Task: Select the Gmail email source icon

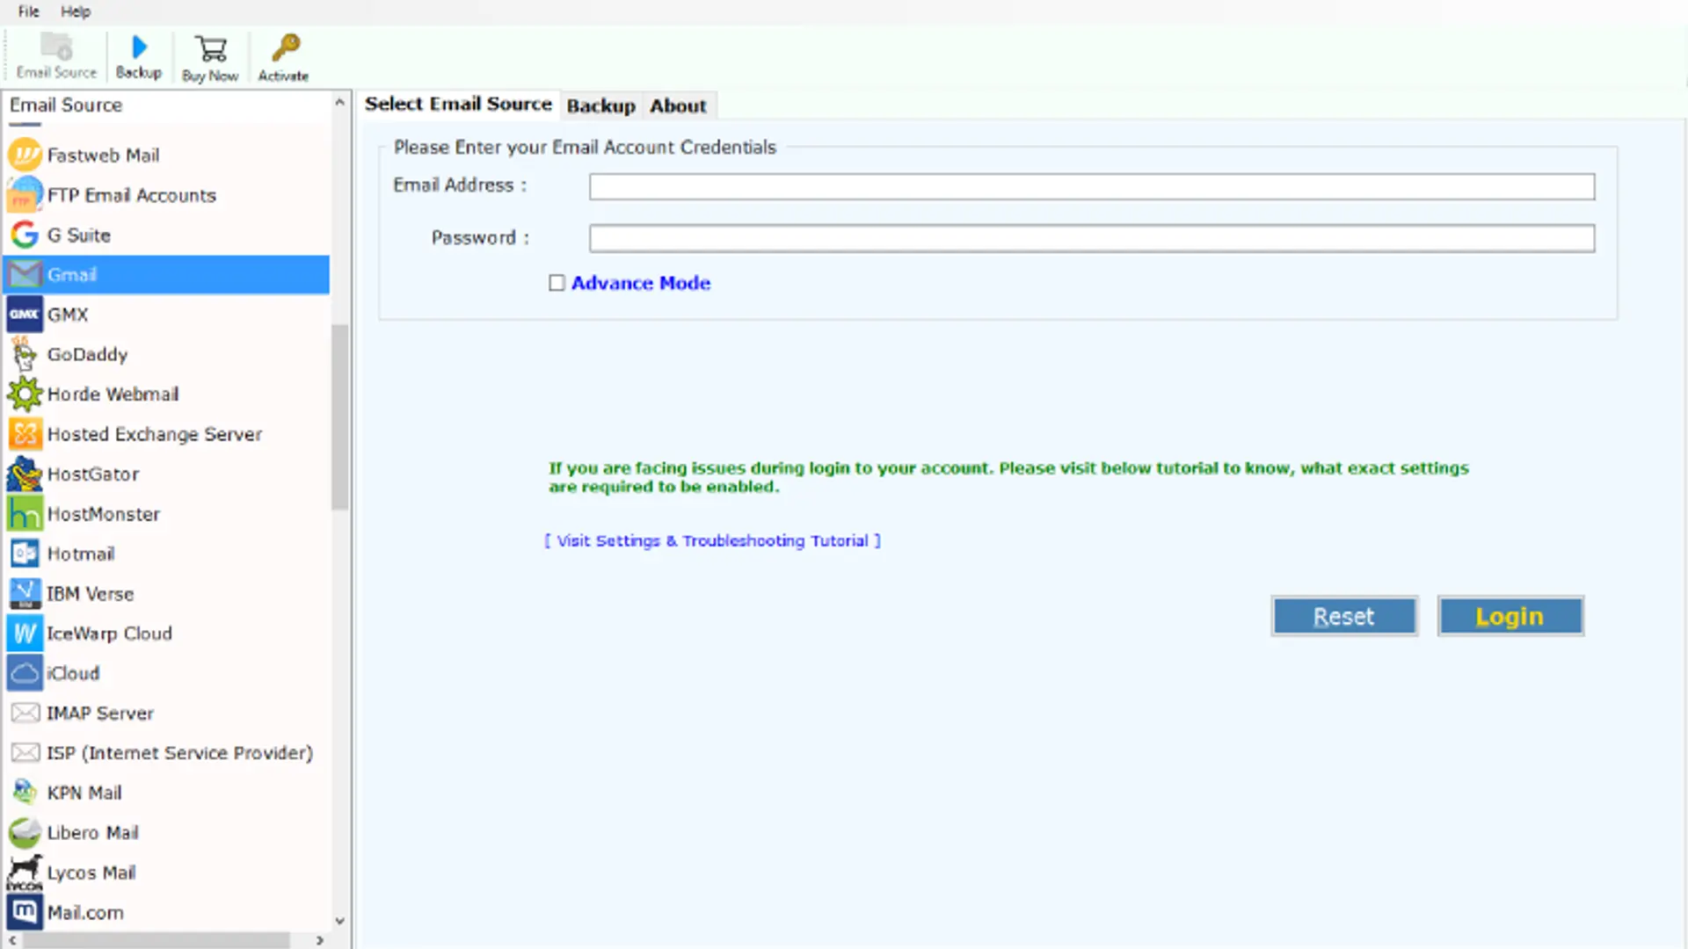Action: 25,274
